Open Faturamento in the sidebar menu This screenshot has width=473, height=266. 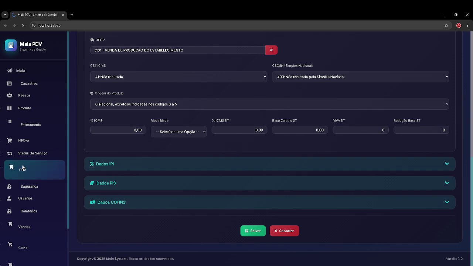31,125
